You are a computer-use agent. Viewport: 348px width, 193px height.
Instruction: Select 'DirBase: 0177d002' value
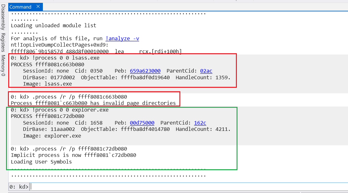(49, 77)
